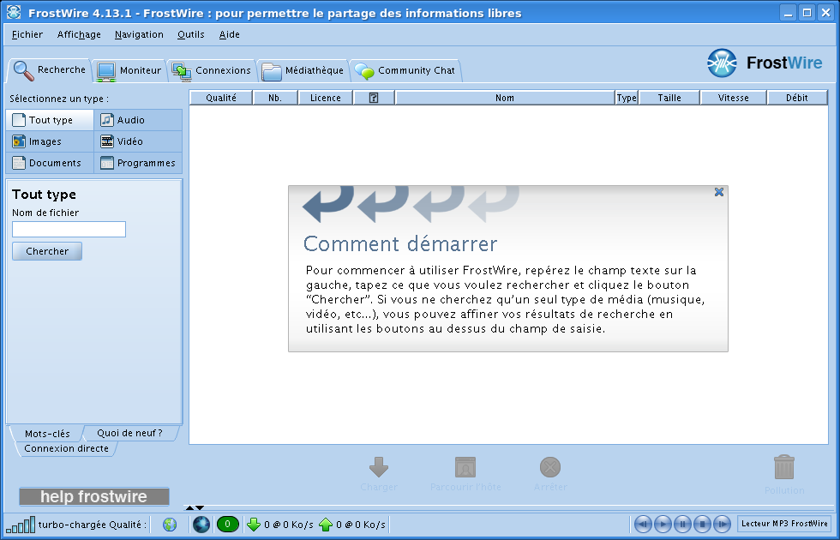Select the Tout type search filter
Viewport: 840px width, 540px height.
pos(50,120)
